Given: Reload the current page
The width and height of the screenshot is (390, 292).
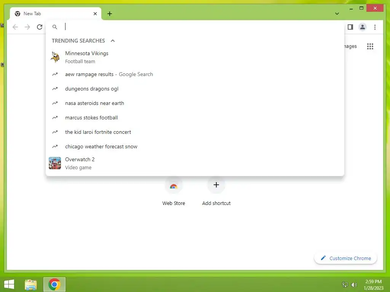Looking at the screenshot, I should point(40,27).
